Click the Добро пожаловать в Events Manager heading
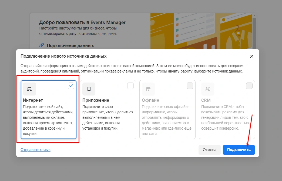Image resolution: width=282 pixels, height=181 pixels. click(82, 23)
